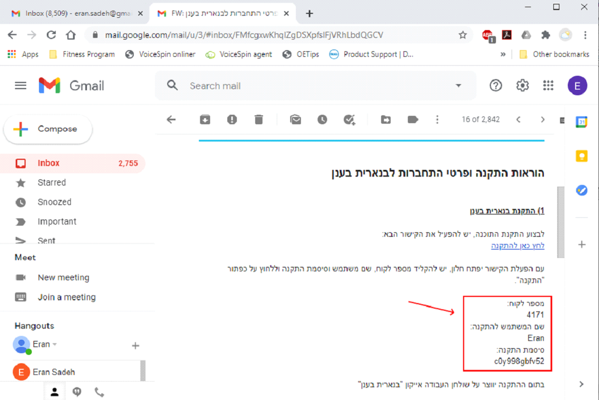Open the More actions three-dot menu
The width and height of the screenshot is (599, 400).
pyautogui.click(x=437, y=119)
